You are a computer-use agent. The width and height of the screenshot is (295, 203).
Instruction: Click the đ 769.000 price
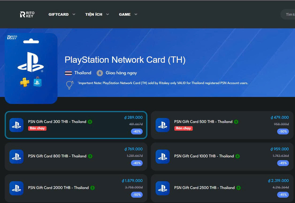coord(133,149)
